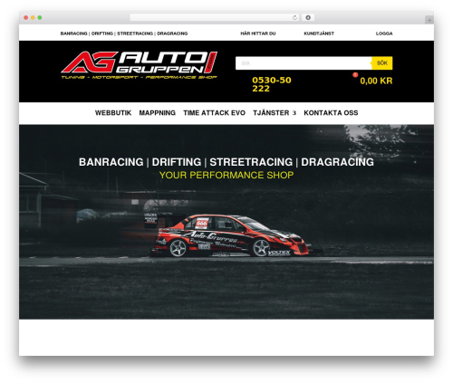Click top bar BANRACING | DRIFTING tagline text
453x383 pixels.
pos(124,34)
